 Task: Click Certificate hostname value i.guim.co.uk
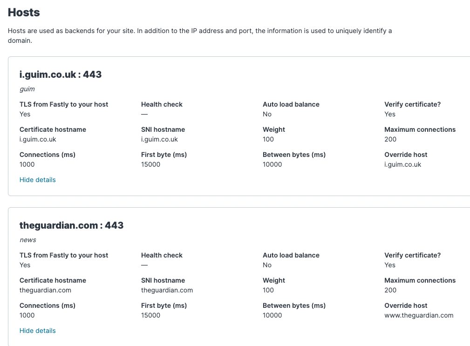pyautogui.click(x=38, y=139)
